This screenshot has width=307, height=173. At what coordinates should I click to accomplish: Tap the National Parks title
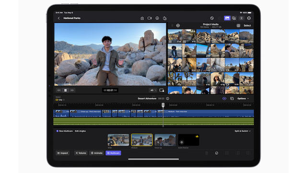point(72,18)
